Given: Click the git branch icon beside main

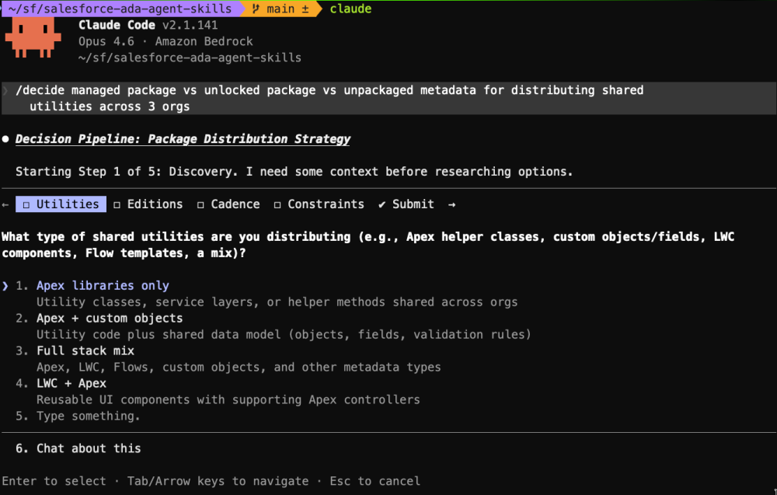Looking at the screenshot, I should click(x=256, y=9).
